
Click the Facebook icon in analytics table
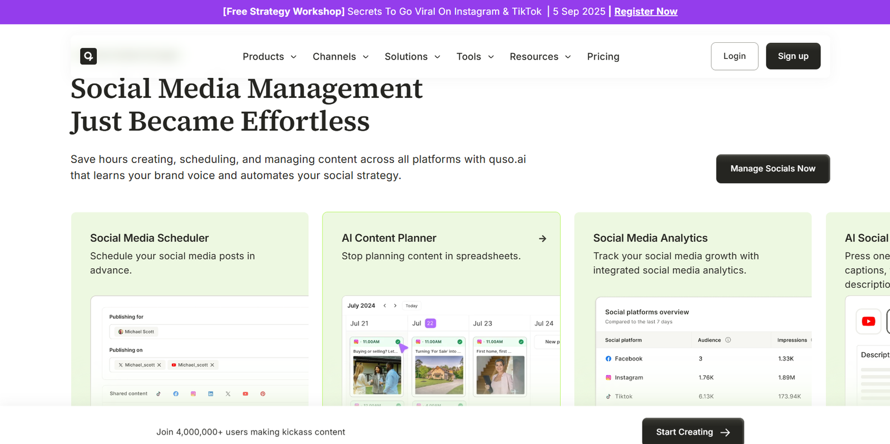click(609, 359)
